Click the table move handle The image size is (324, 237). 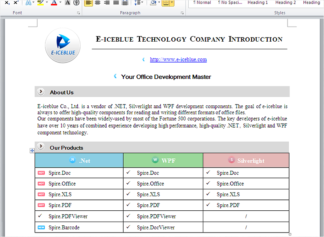(x=32, y=151)
